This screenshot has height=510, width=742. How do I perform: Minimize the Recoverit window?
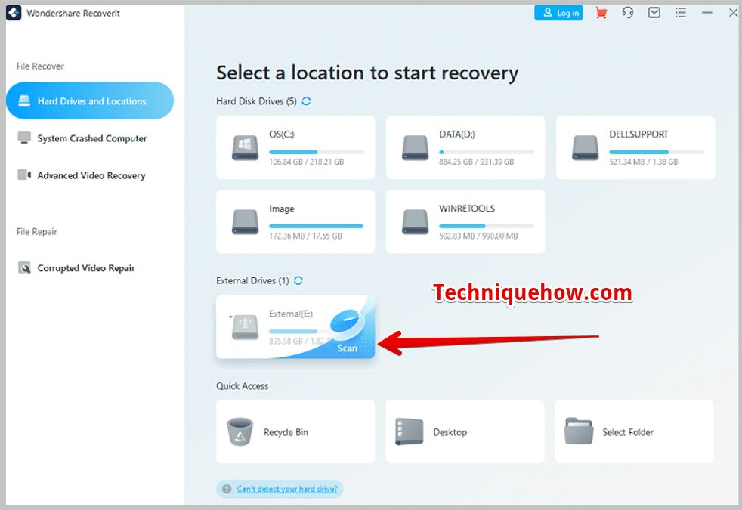coord(707,13)
